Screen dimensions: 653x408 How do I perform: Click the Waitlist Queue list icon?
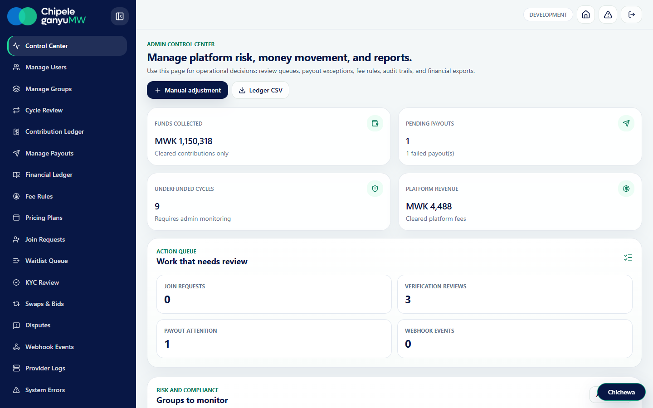[16, 261]
